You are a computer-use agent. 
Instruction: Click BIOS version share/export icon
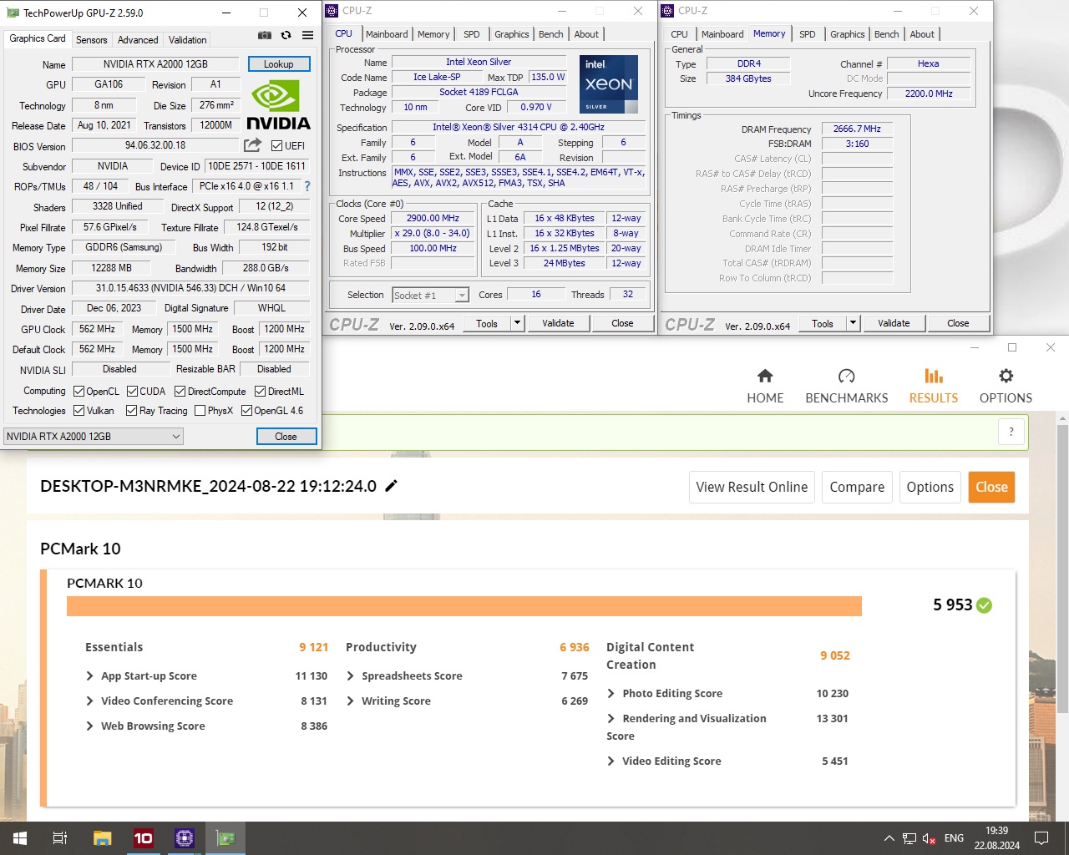[252, 145]
